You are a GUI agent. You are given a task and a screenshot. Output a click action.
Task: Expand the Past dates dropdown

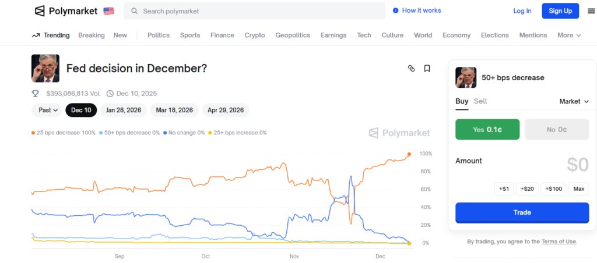point(48,110)
